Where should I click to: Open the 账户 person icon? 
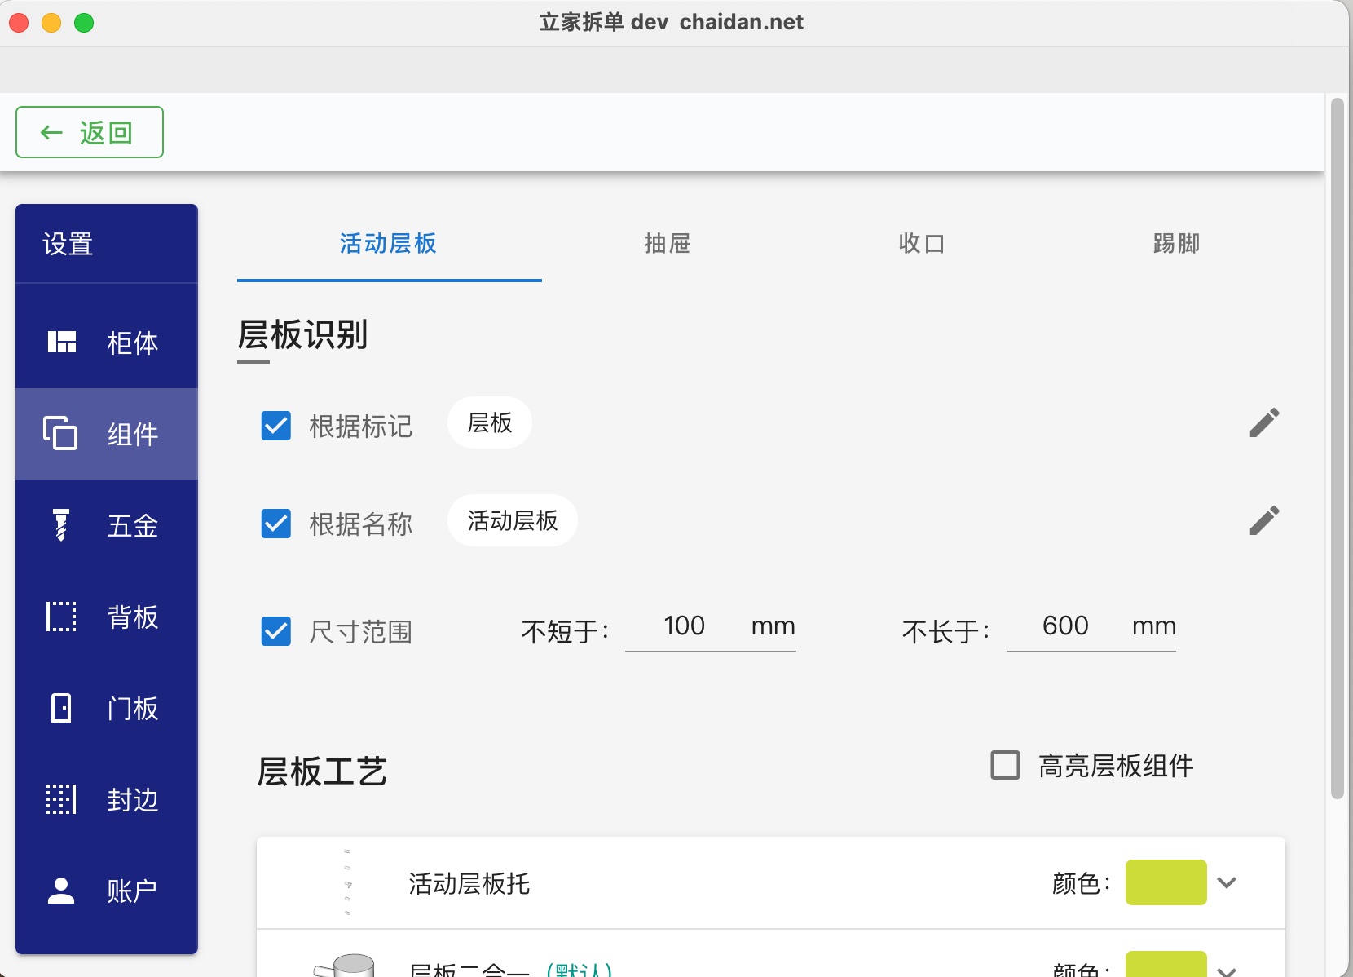tap(61, 891)
